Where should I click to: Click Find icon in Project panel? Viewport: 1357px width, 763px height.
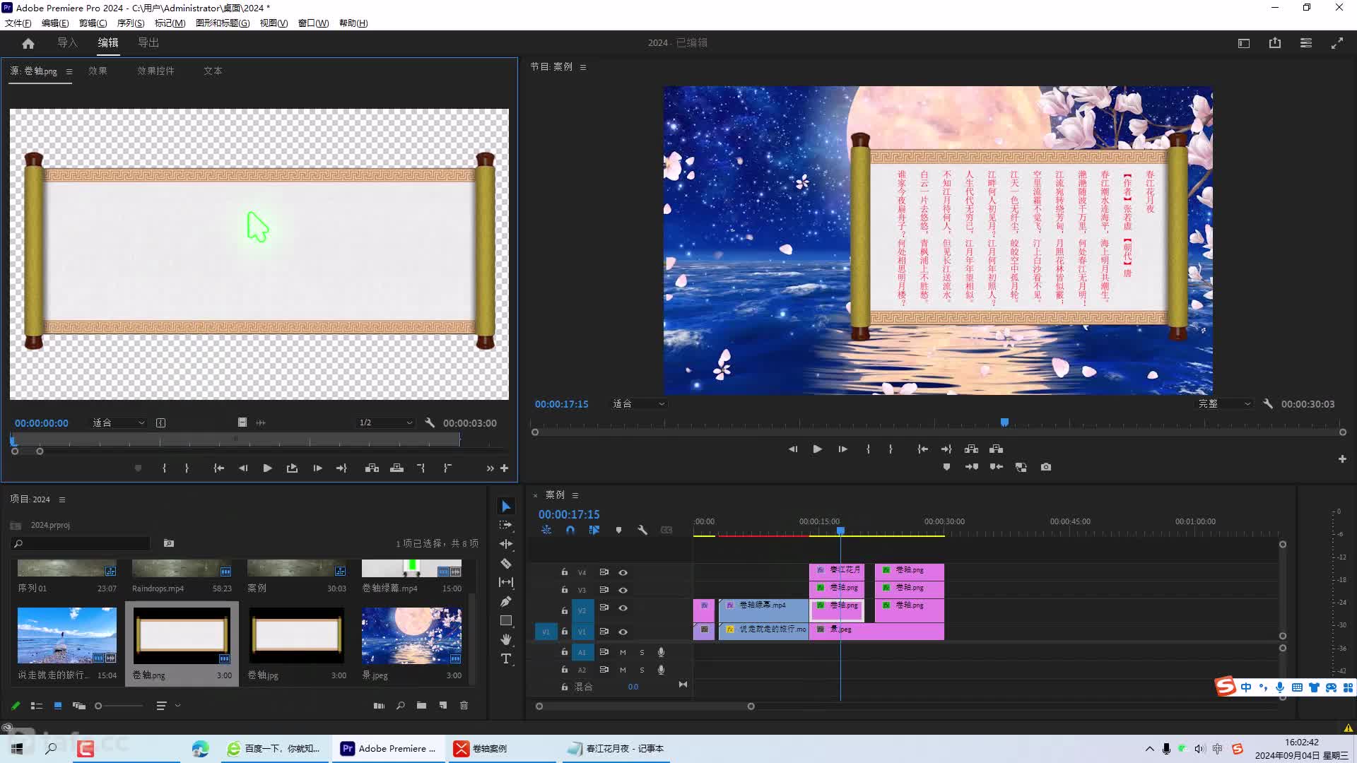(401, 706)
